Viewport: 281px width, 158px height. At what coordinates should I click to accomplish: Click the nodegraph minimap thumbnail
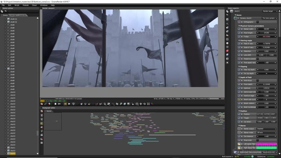coord(53,121)
